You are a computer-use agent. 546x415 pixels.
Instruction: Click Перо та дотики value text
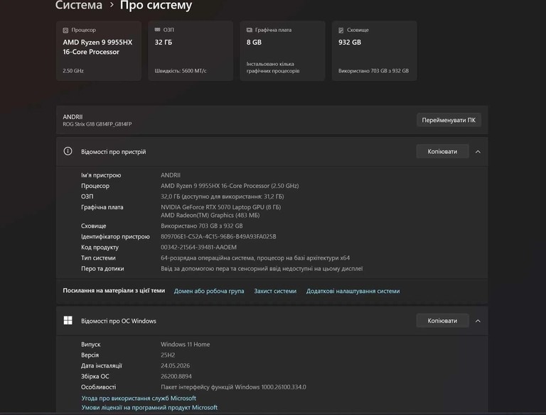point(262,269)
